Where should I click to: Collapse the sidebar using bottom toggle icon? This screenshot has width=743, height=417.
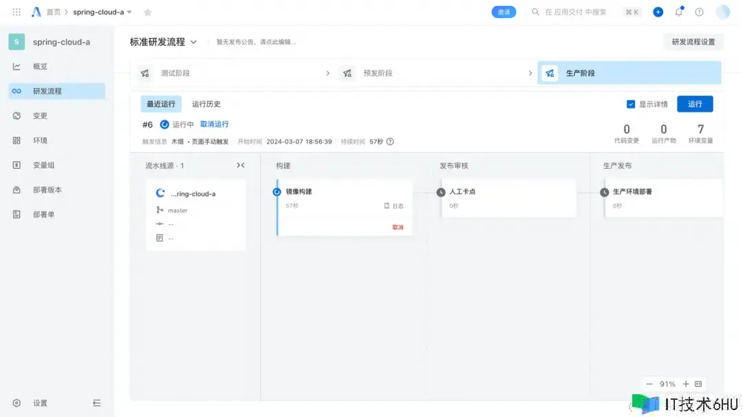96,403
